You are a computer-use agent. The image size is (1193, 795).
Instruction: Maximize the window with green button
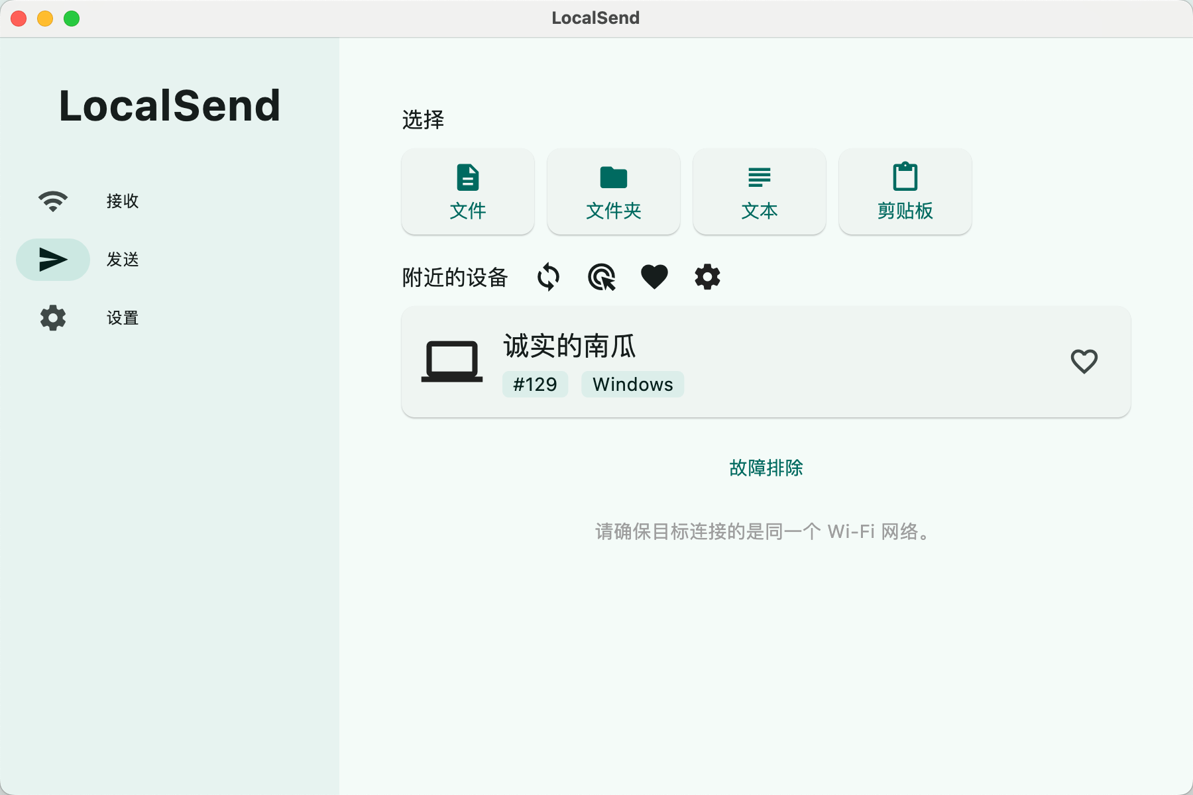(x=72, y=19)
